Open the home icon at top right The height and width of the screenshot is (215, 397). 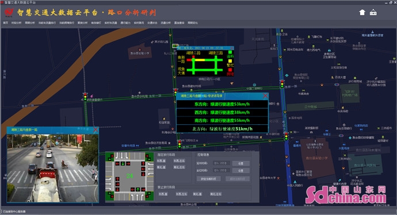click(362, 12)
